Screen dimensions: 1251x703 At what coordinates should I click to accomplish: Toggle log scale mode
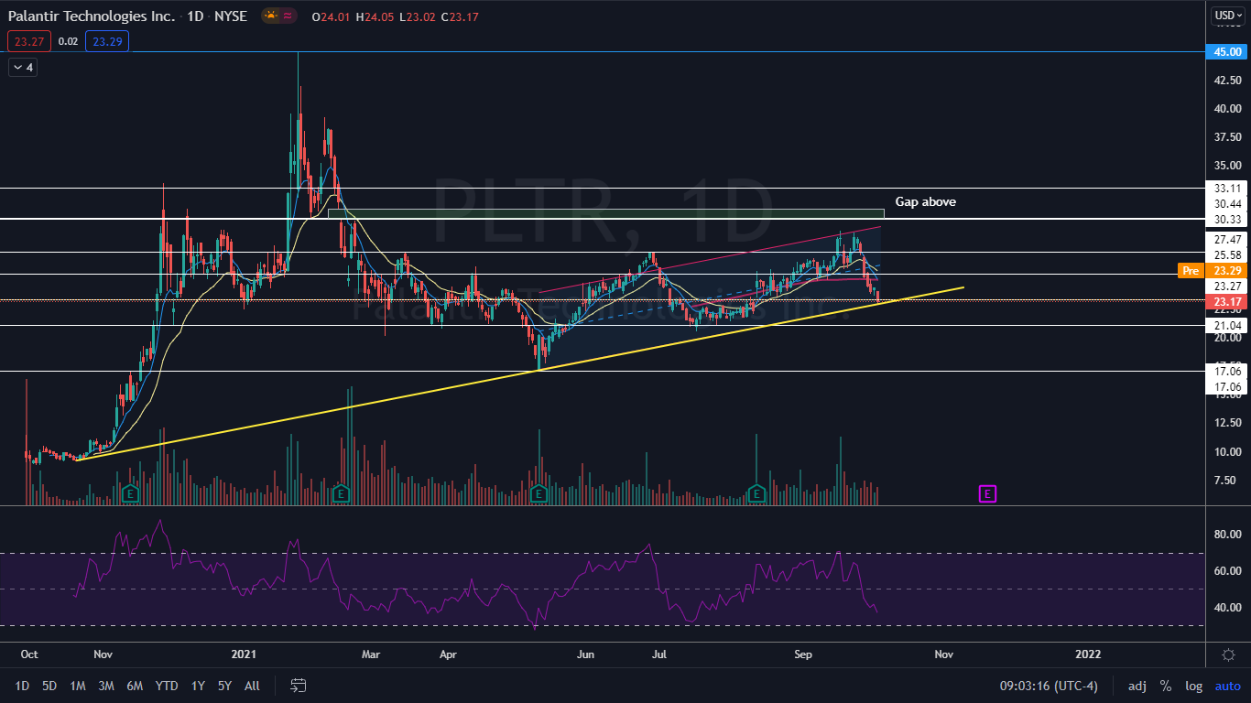(x=1193, y=686)
